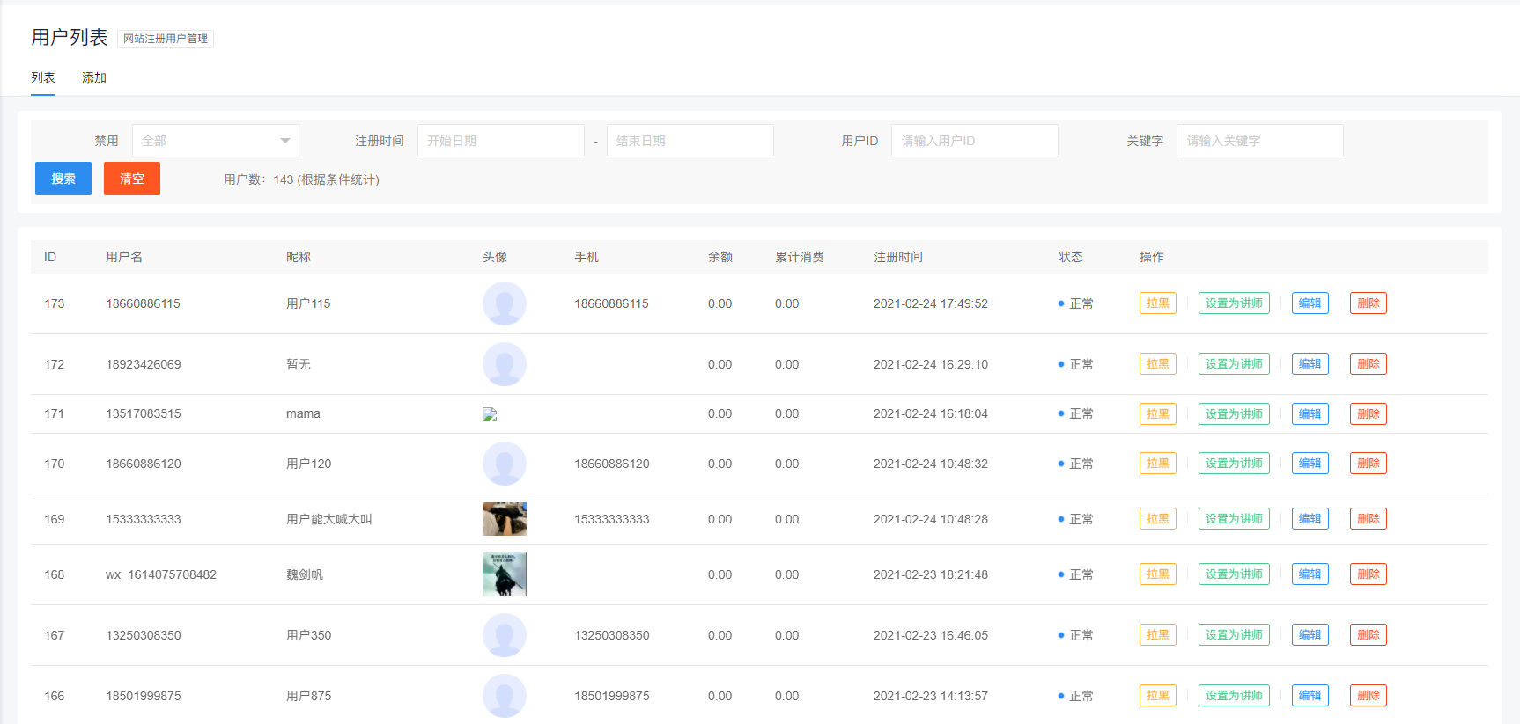Open default avatar of user 用户875
This screenshot has width=1520, height=724.
[x=505, y=696]
